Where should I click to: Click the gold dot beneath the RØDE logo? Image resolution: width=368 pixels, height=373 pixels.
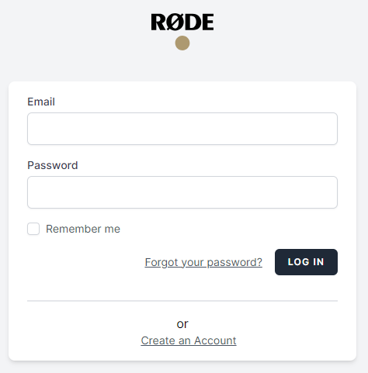182,43
